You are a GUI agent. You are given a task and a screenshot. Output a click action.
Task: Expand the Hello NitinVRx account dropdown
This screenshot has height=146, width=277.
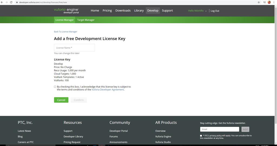197,11
